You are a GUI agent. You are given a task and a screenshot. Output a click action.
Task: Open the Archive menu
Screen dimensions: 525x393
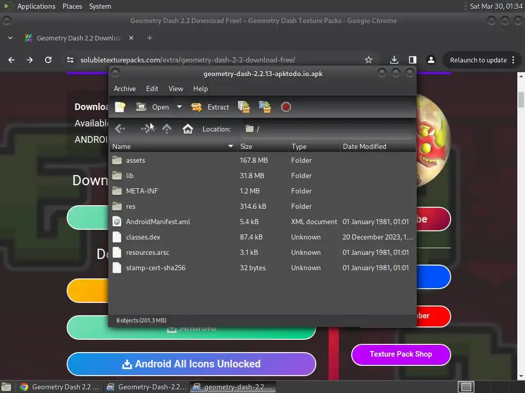tap(125, 89)
